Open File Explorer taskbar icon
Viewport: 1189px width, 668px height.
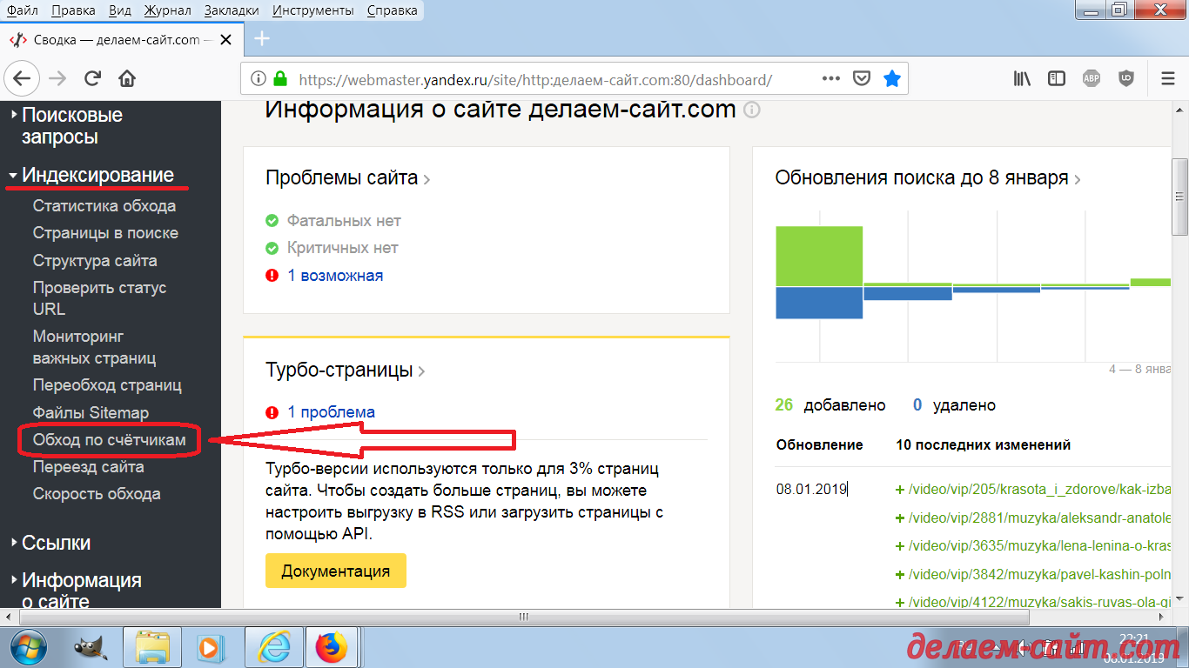tap(151, 647)
